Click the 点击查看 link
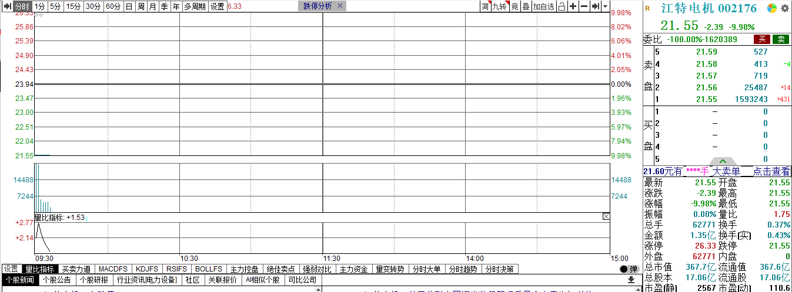792x292 pixels. [772, 171]
